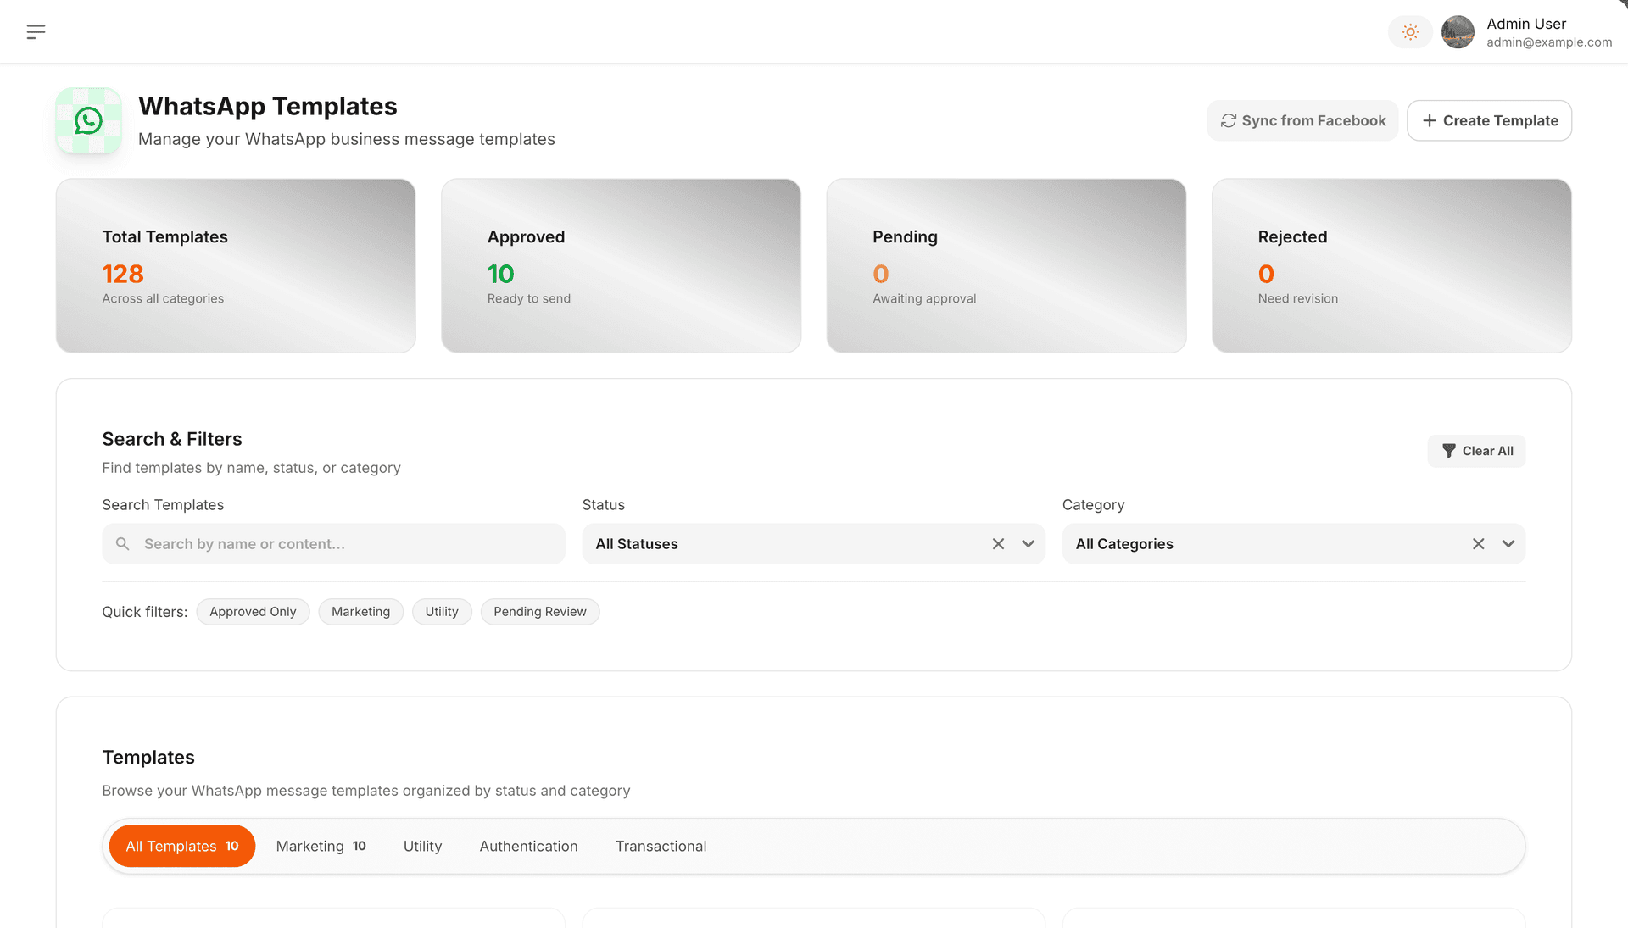This screenshot has width=1628, height=928.
Task: Clear the Status filter with X icon
Action: pyautogui.click(x=998, y=544)
